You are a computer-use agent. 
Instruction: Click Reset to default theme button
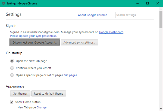click(49, 94)
